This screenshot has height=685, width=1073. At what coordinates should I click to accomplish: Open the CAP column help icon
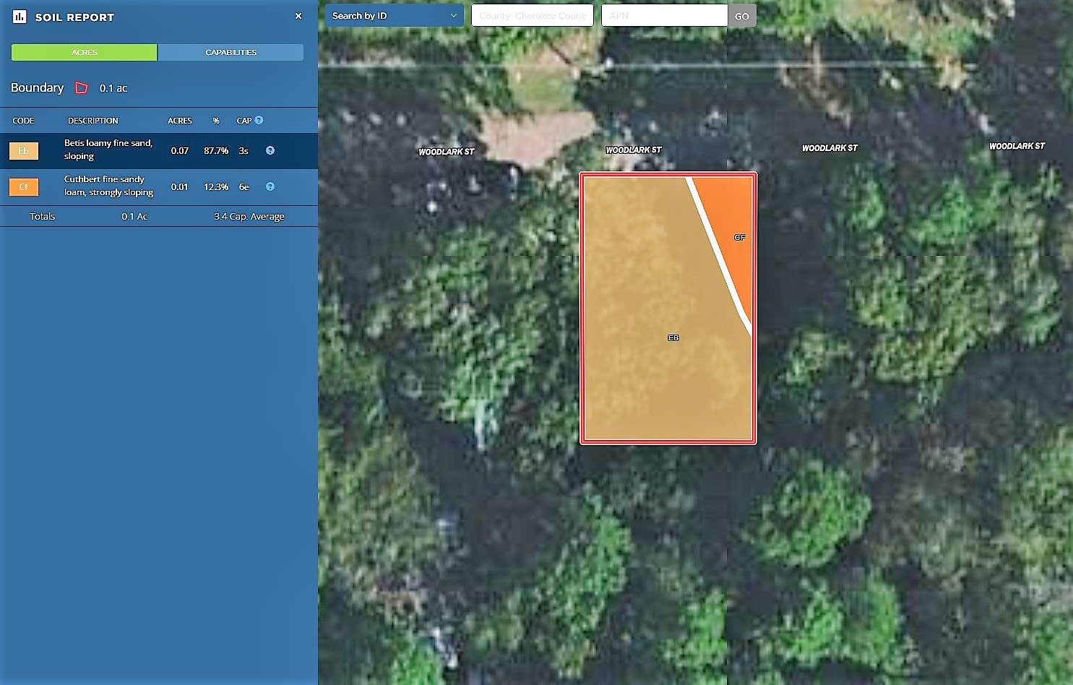pos(259,120)
